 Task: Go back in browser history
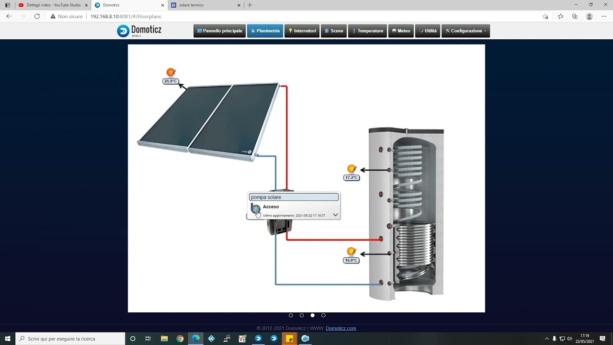(9, 16)
